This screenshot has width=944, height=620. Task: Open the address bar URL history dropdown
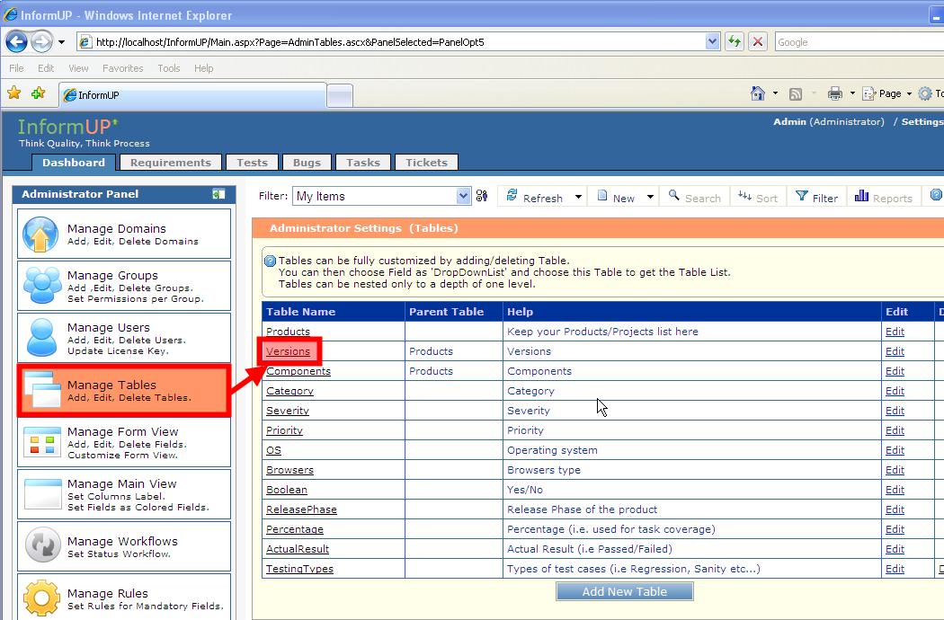pyautogui.click(x=713, y=41)
